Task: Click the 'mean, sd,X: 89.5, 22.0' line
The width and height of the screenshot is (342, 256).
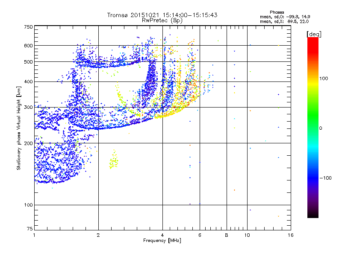Action: coord(284,21)
